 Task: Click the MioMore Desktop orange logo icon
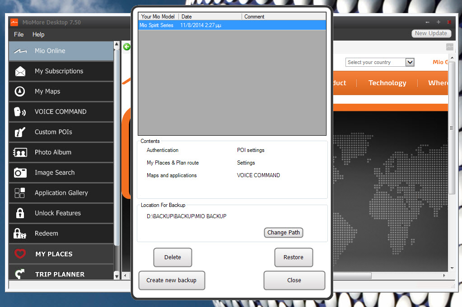coord(14,23)
